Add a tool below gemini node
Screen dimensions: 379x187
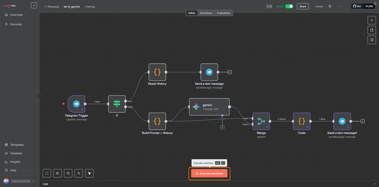(x=222, y=127)
